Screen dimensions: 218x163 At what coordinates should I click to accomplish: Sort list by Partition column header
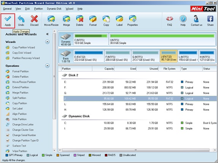pos(77,69)
